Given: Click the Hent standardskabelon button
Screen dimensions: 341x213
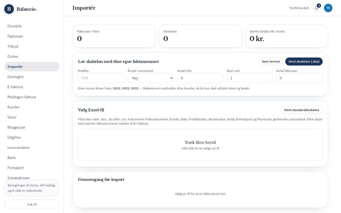Looking at the screenshot, I should click(x=302, y=110).
